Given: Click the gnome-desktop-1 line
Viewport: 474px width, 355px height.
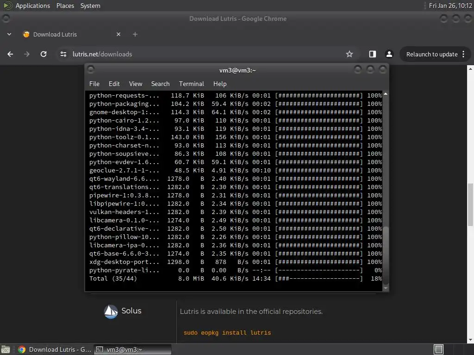Looking at the screenshot, I should click(236, 112).
